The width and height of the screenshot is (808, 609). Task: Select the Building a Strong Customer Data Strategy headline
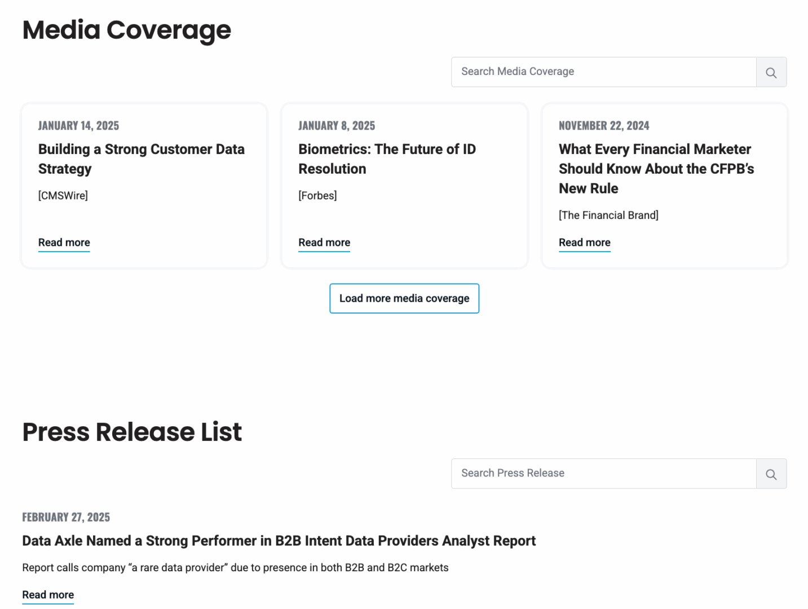tap(141, 159)
